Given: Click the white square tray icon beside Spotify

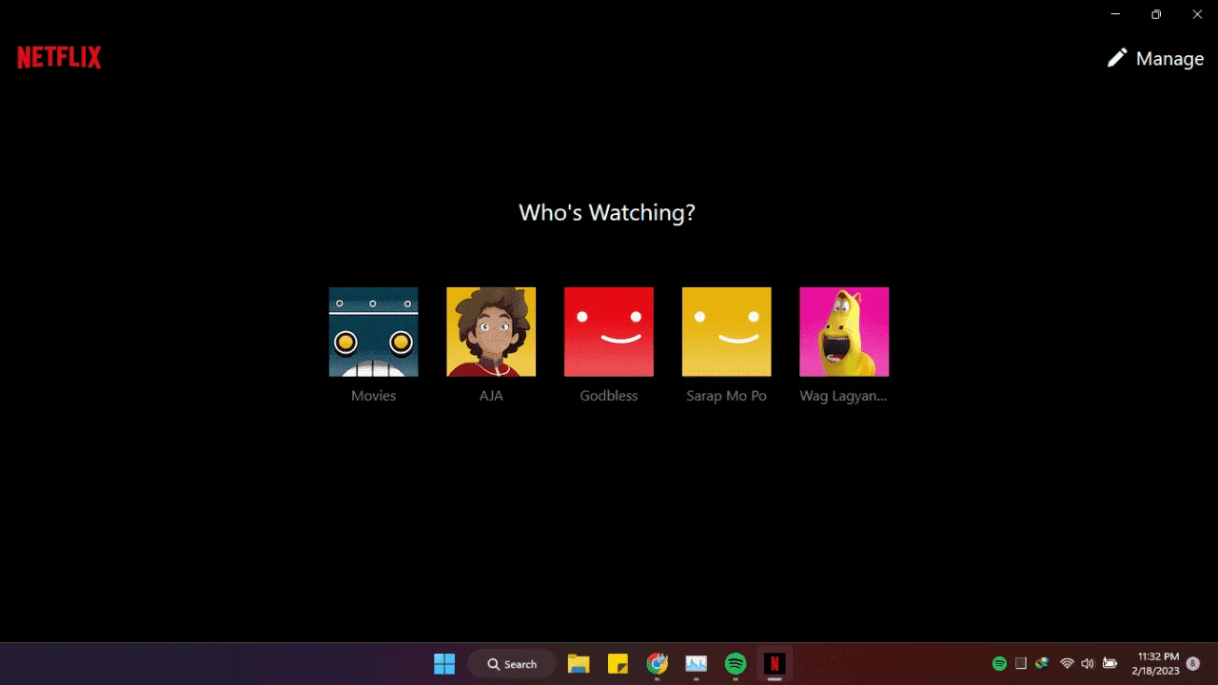Looking at the screenshot, I should pyautogui.click(x=1021, y=664).
